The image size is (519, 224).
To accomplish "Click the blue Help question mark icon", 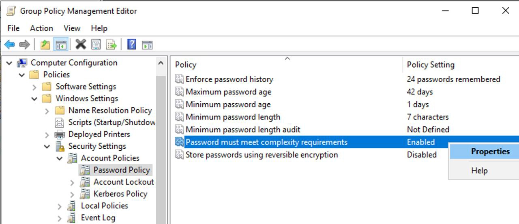I will coord(131,45).
